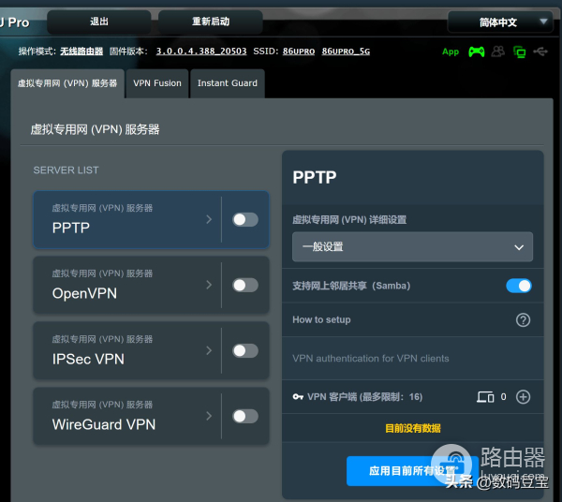Screen dimensions: 562x502
Task: Apply settings with 应用目前所有设置 button
Action: [412, 471]
